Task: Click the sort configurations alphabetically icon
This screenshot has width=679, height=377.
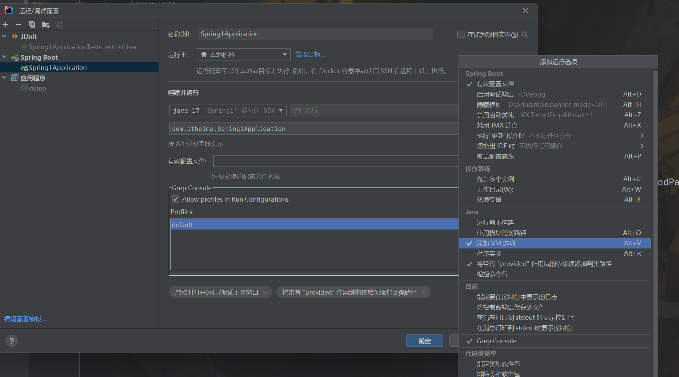Action: pyautogui.click(x=59, y=24)
